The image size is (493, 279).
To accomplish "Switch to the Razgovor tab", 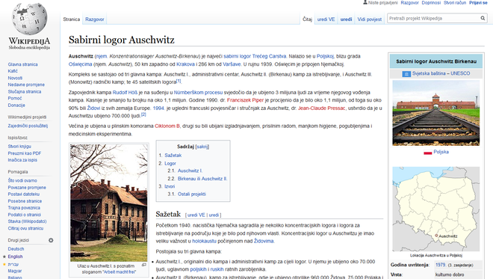I will coord(95,19).
